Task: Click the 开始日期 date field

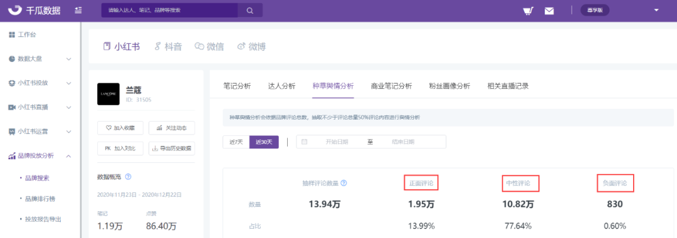Action: point(337,142)
